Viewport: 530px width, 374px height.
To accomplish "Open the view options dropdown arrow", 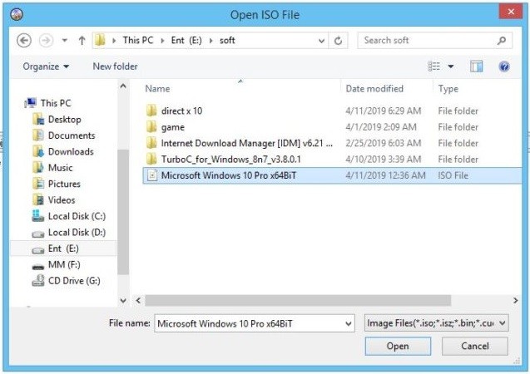I will 451,66.
